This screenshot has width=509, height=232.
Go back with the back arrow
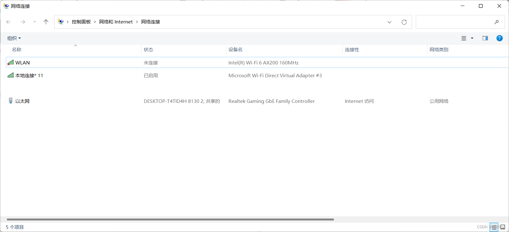pos(8,22)
